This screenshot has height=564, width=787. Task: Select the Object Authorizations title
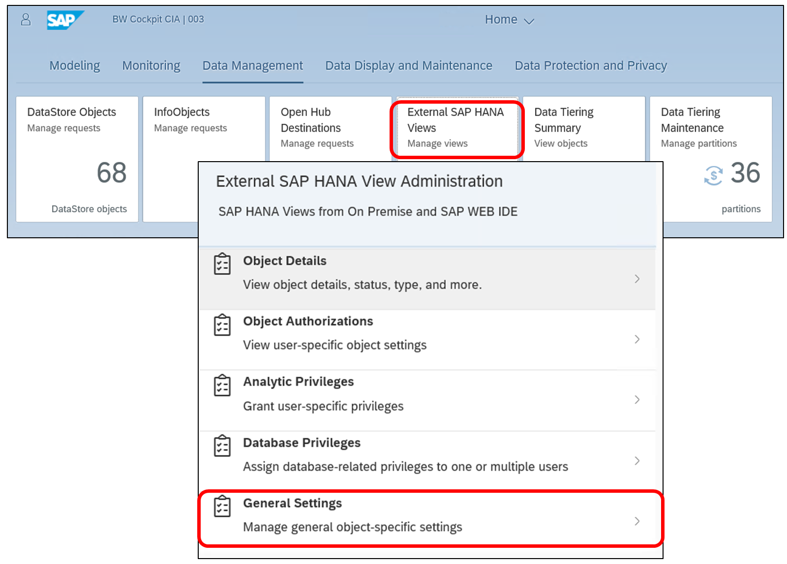click(x=308, y=321)
